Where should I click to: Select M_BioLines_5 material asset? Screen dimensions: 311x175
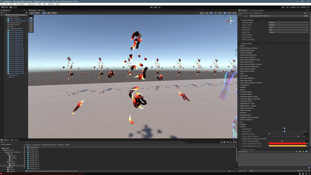coord(34,155)
